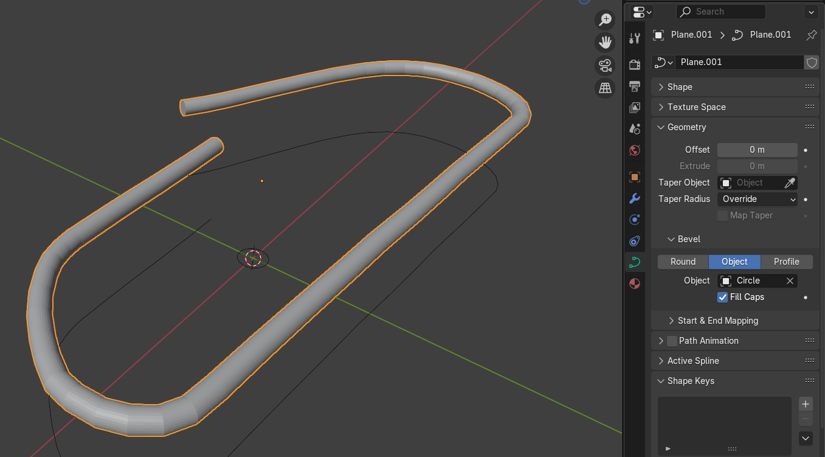Toggle pin icon next to Plane.001
Screen dimensions: 825x457
click(x=811, y=35)
